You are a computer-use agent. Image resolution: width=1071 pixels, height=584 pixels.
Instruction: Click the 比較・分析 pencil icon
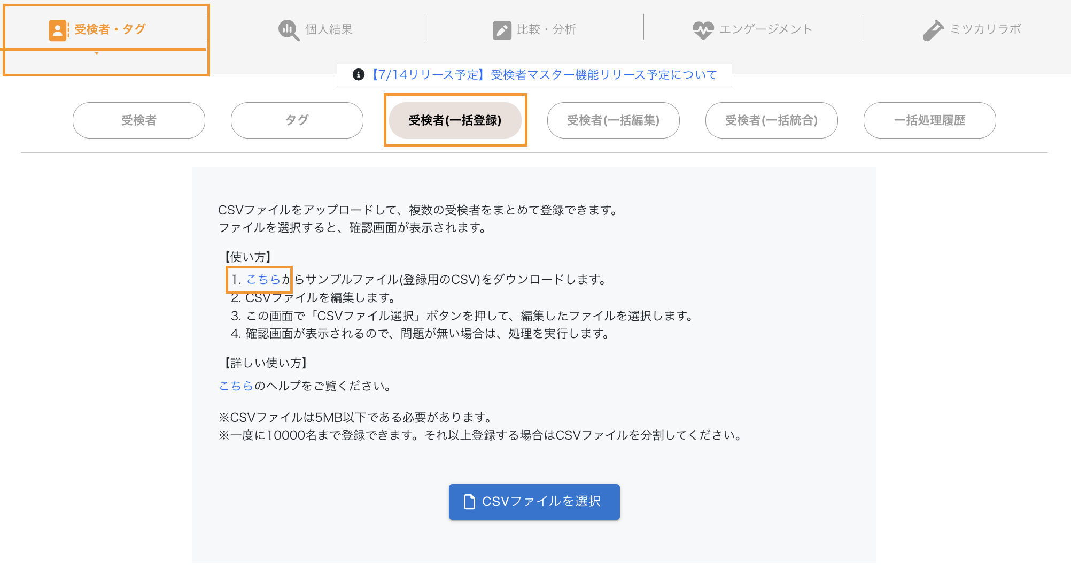pos(502,30)
